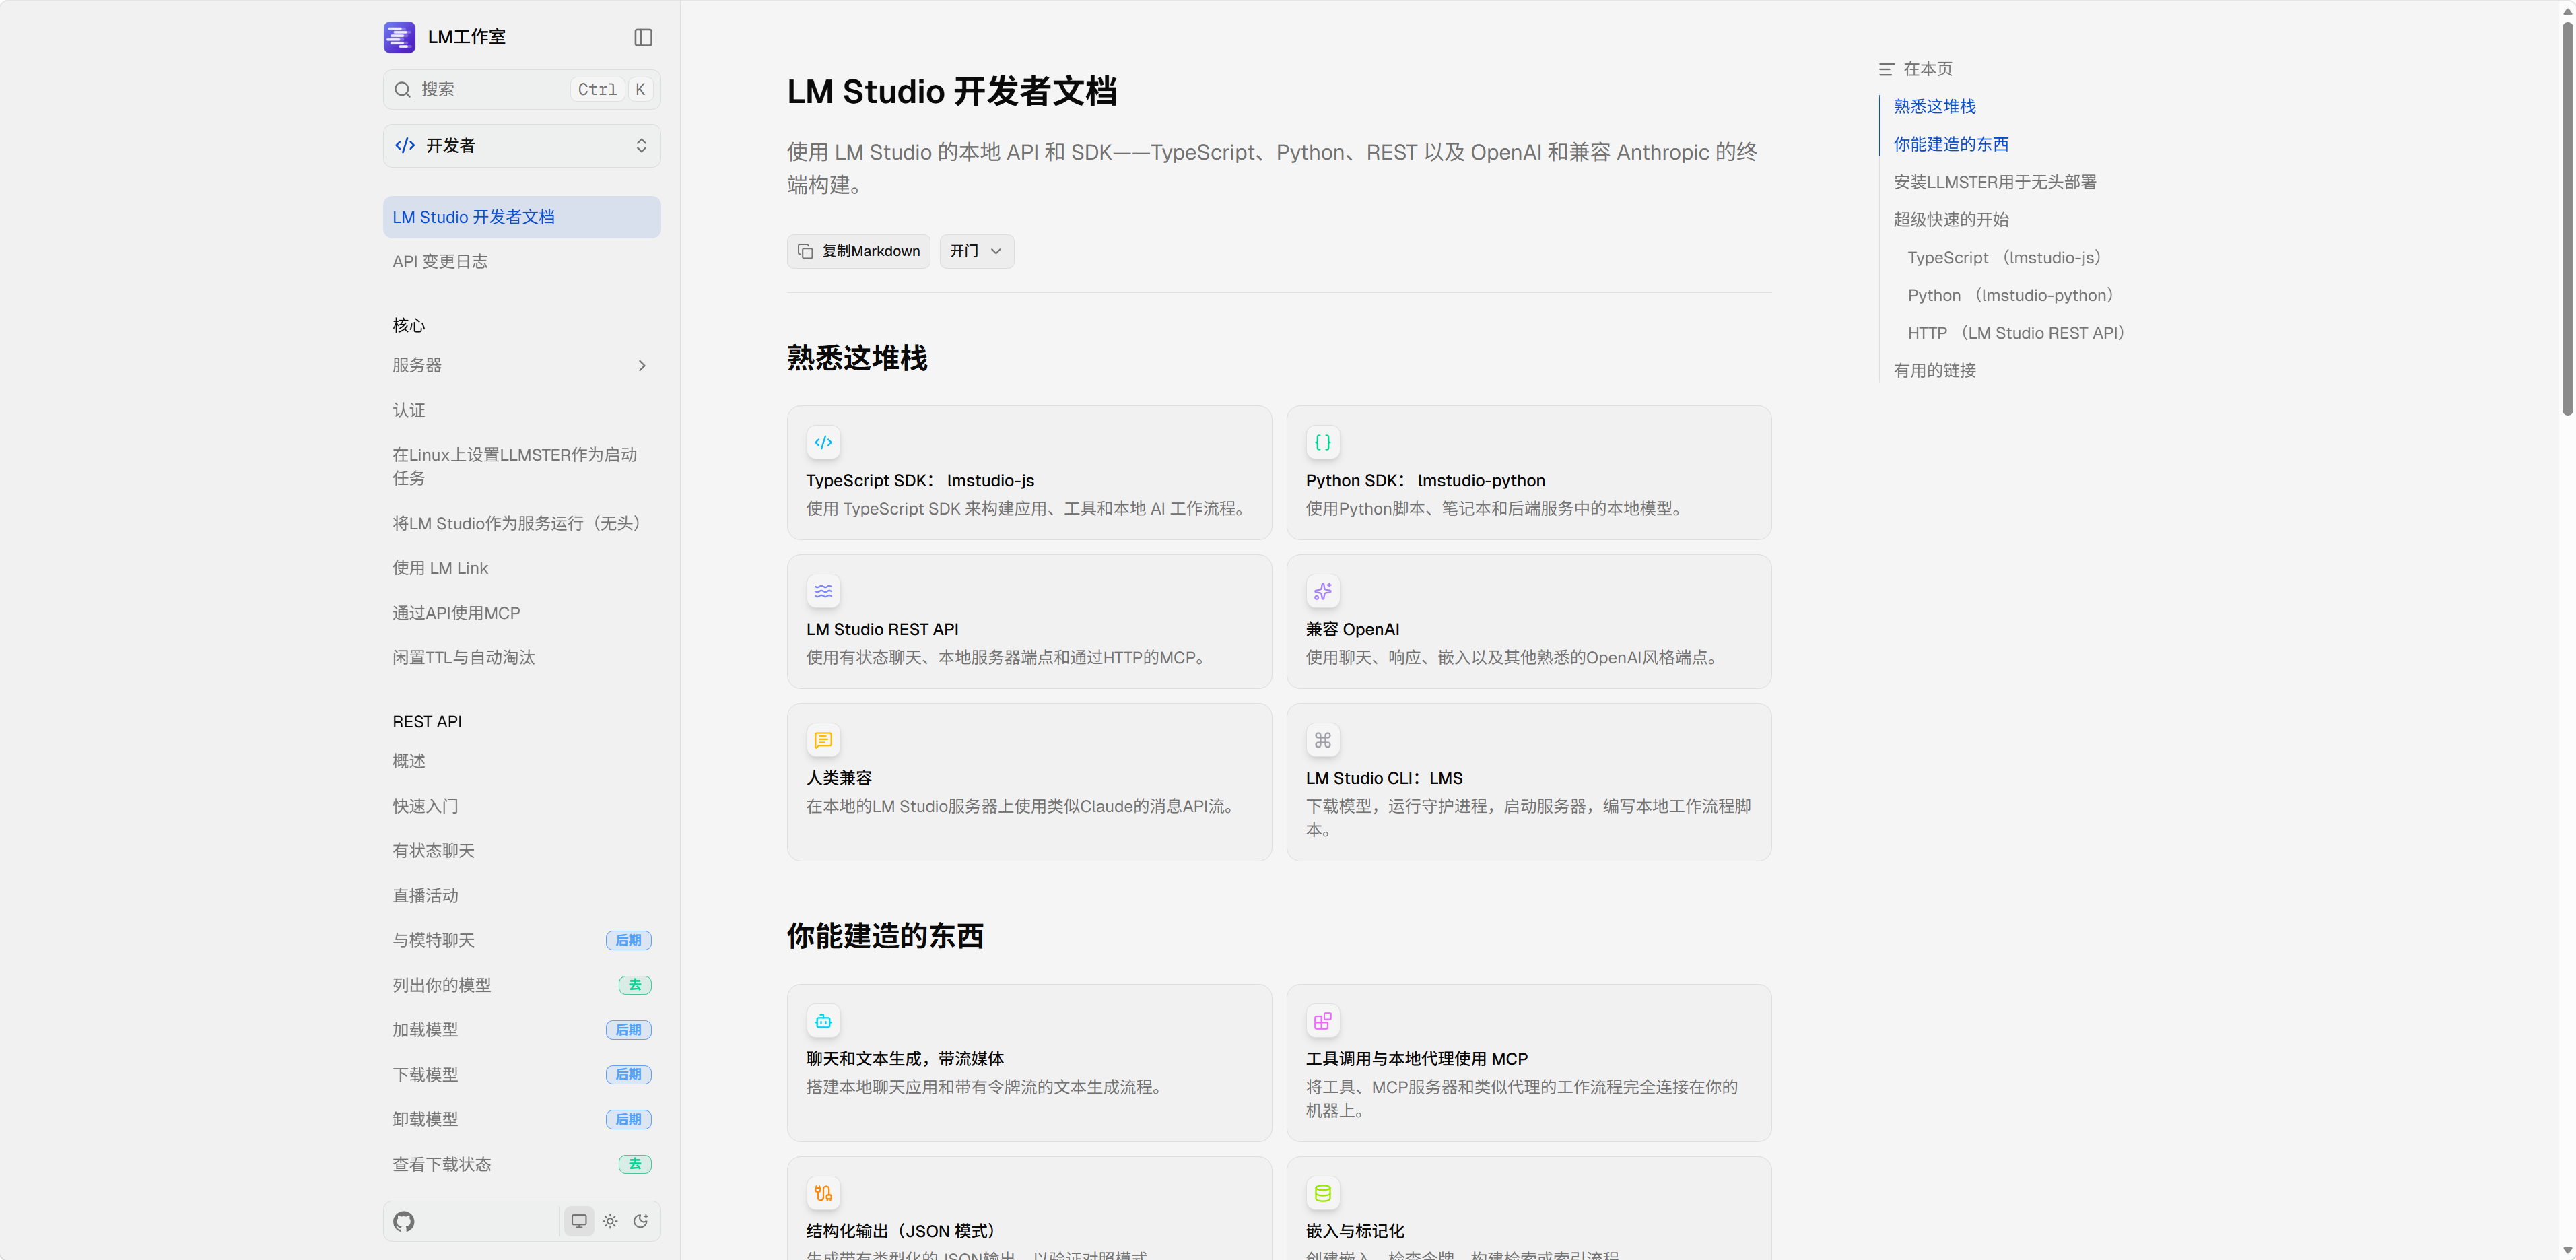Open 兼容 OpenAI card title
This screenshot has height=1260, width=2576.
tap(1352, 630)
